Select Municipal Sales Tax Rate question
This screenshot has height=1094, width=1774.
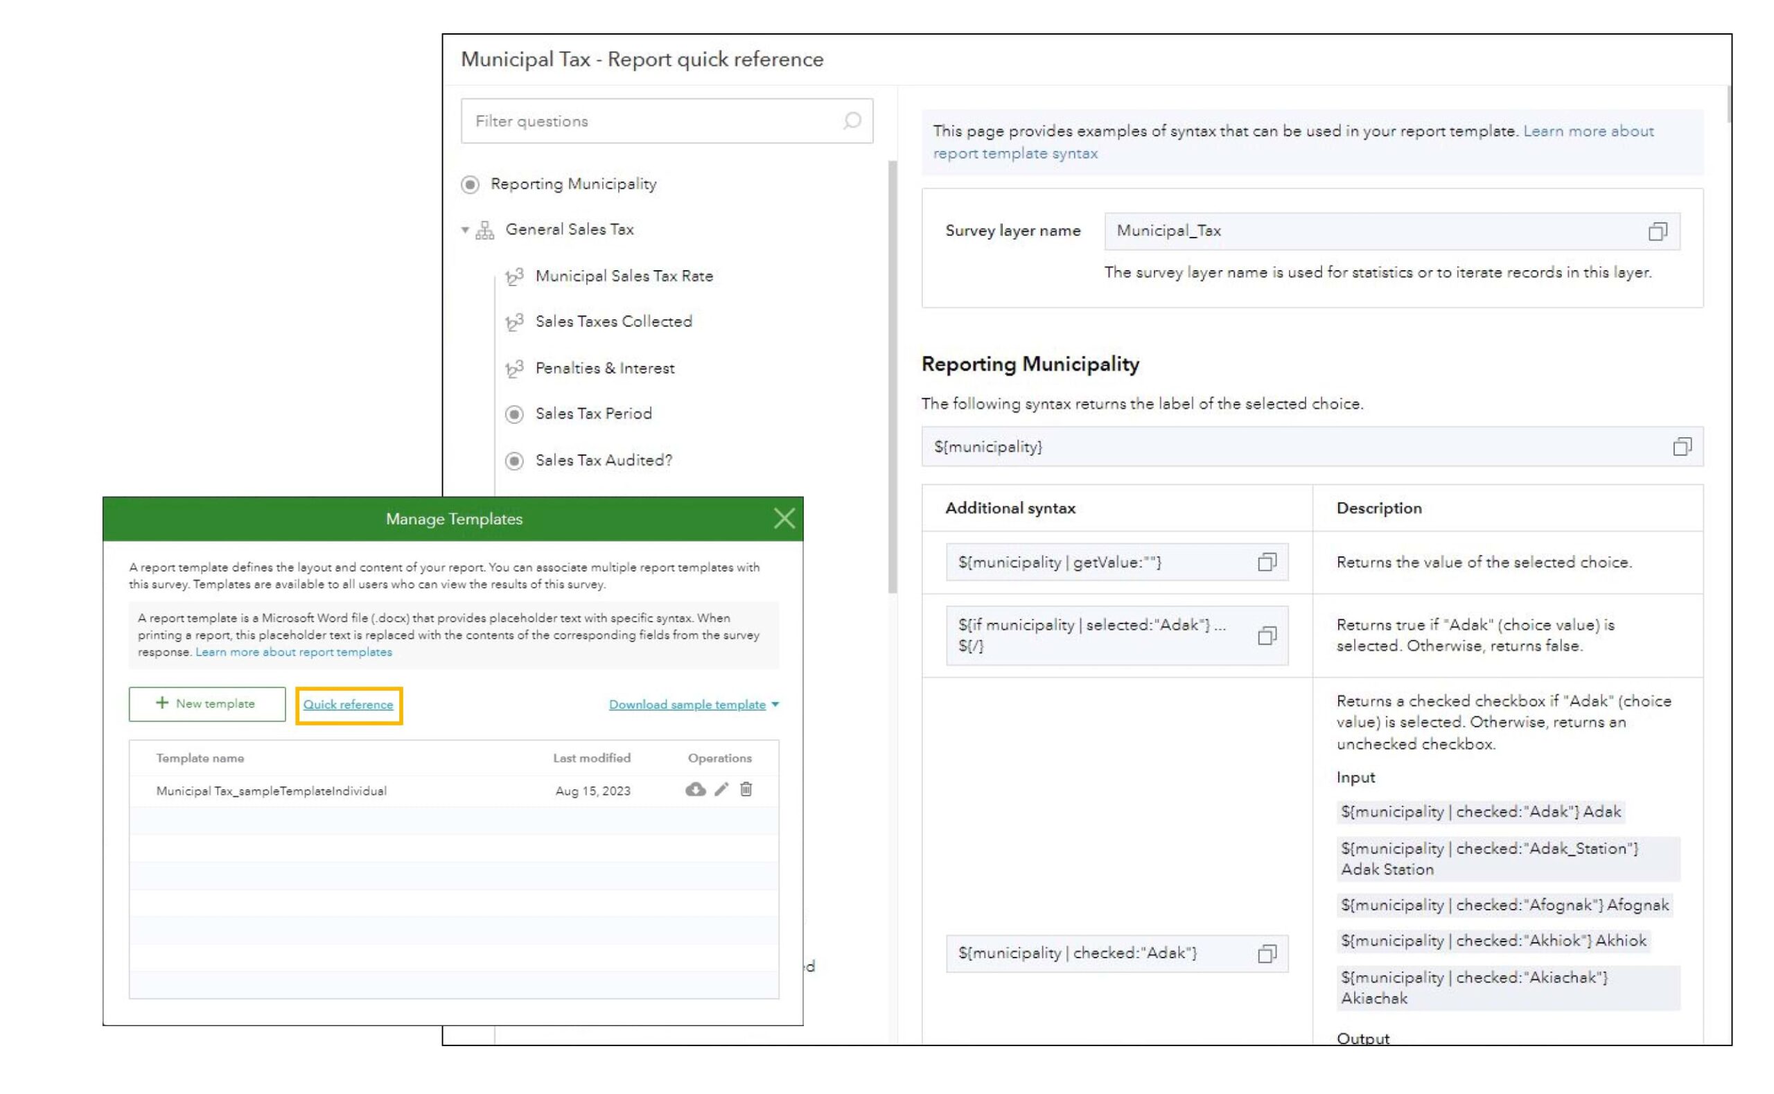624,276
